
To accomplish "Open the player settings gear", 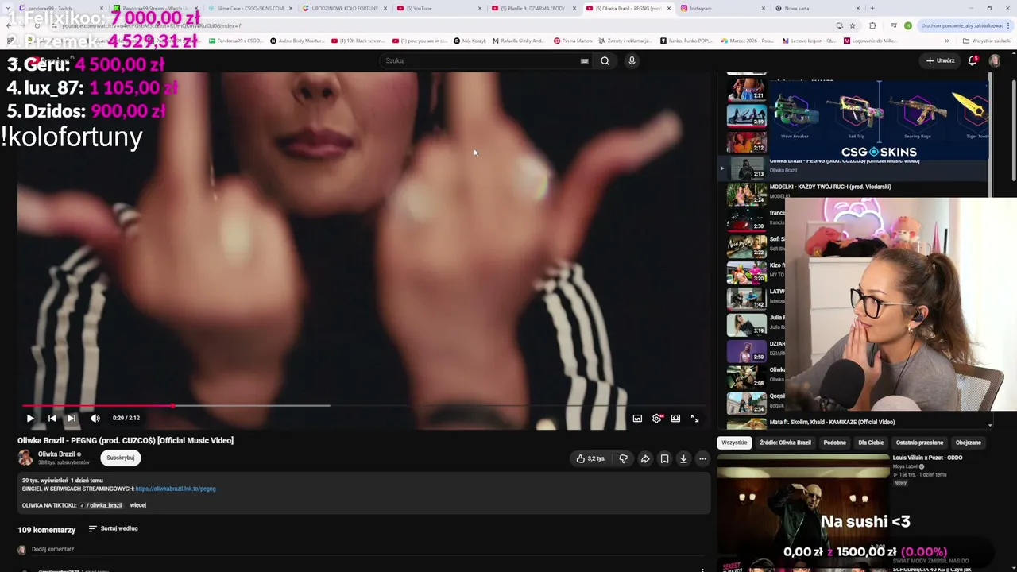I will pos(657,418).
